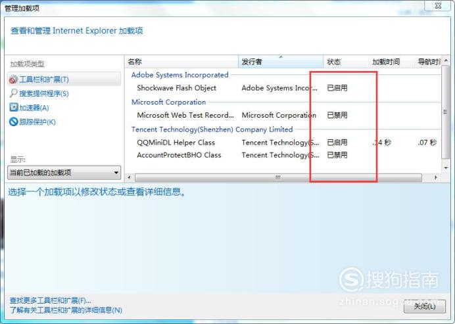Viewport: 455px width, 324px height.
Task: Click the .07 秒 navigation time value
Action: click(427, 143)
